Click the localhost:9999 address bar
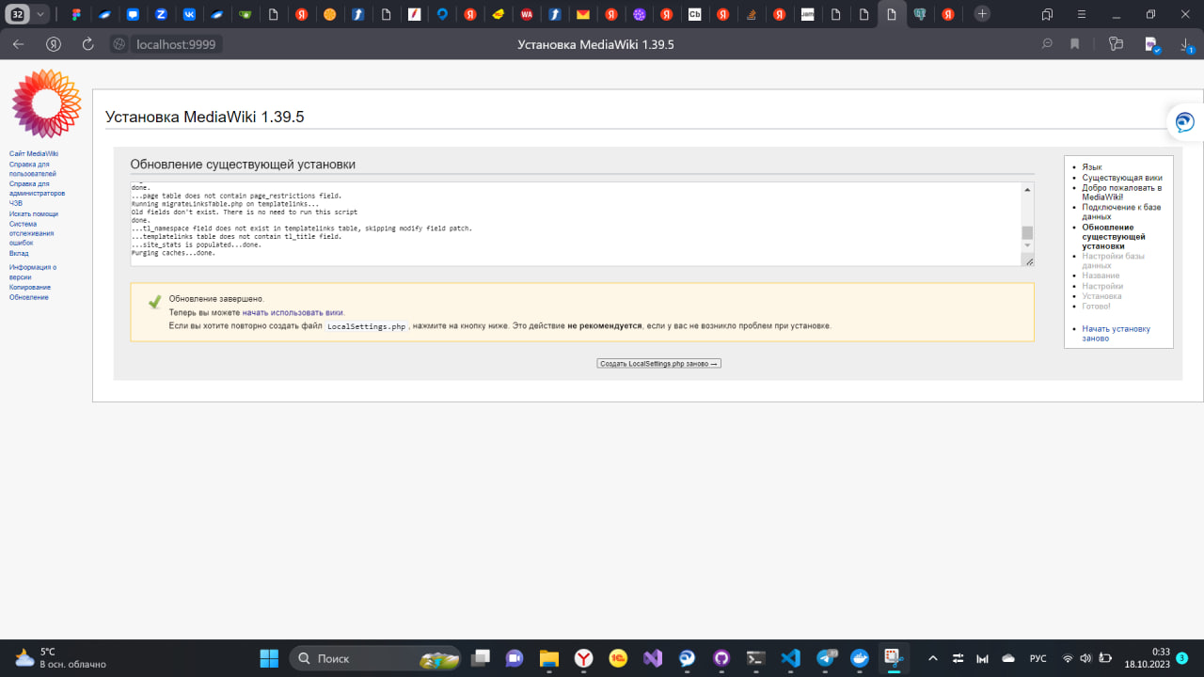This screenshot has height=677, width=1204. (175, 44)
